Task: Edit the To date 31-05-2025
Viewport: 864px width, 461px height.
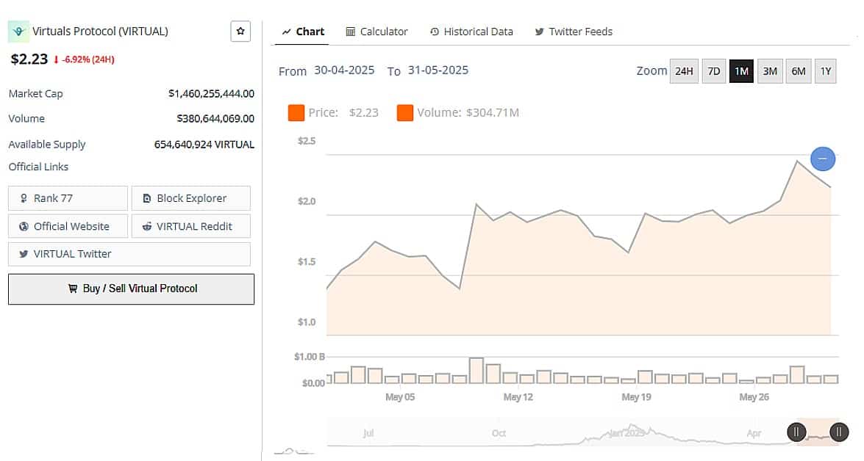Action: [438, 70]
